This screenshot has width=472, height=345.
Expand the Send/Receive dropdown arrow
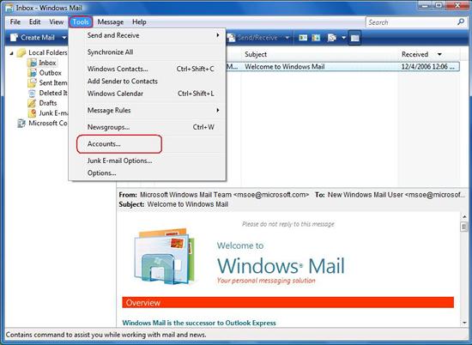(287, 38)
